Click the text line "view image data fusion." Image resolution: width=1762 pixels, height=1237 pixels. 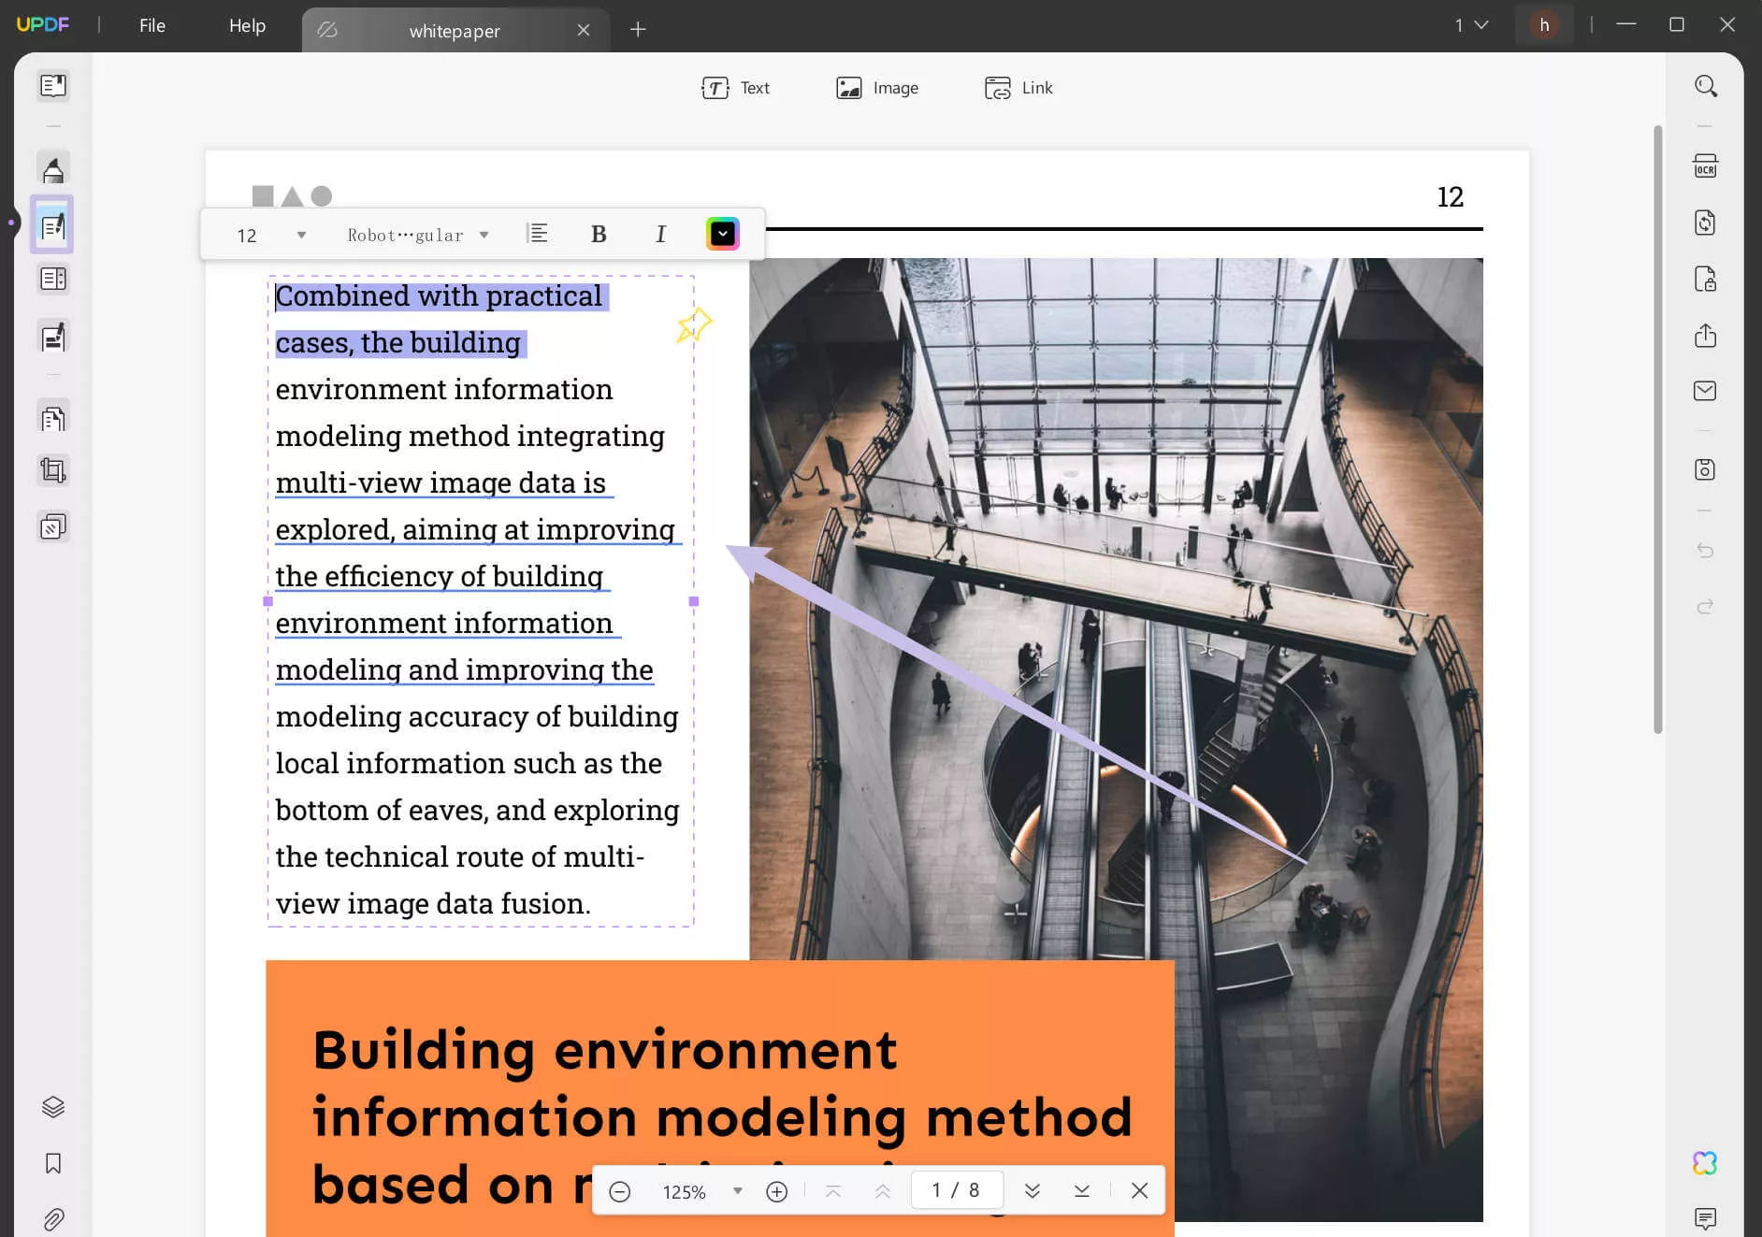433,903
